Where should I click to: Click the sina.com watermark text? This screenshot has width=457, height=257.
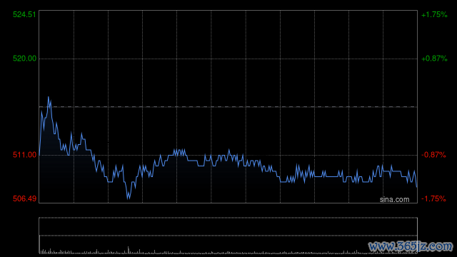tap(394, 200)
